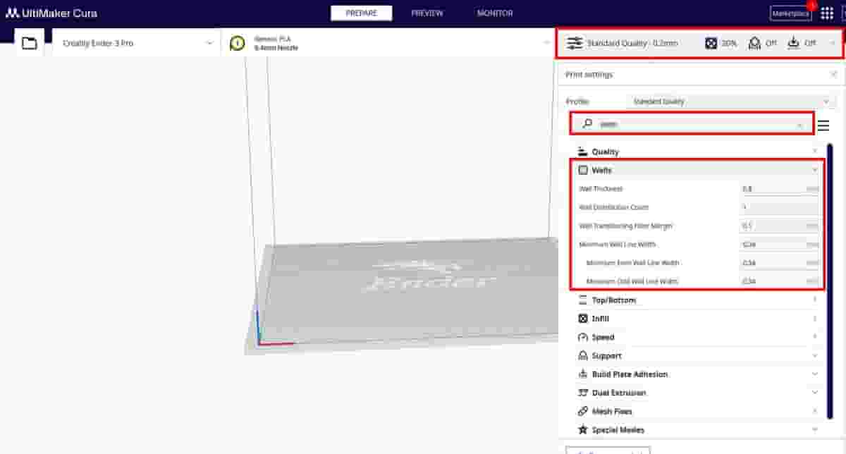This screenshot has width=846, height=454.
Task: Open the application switcher grid icon
Action: (826, 13)
